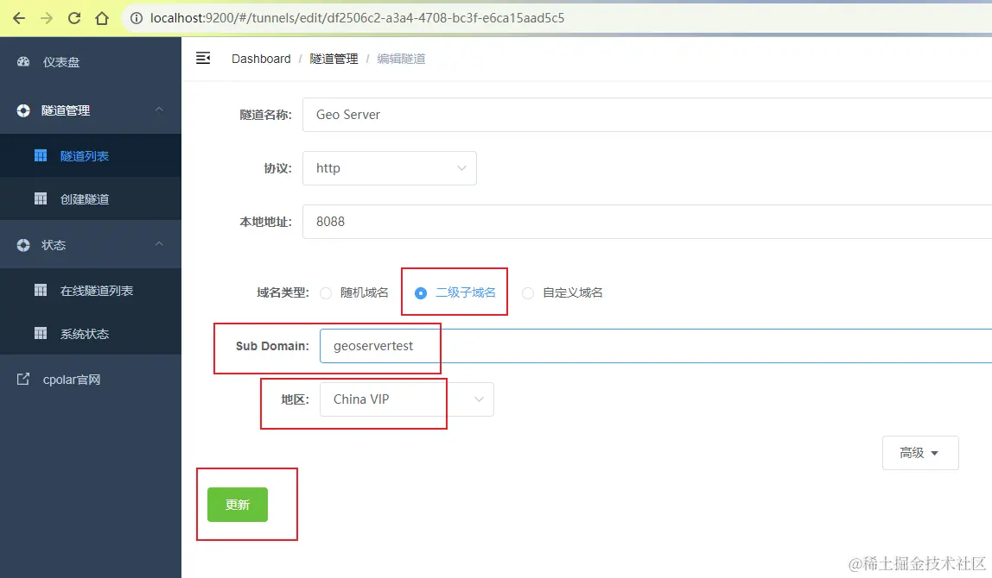The width and height of the screenshot is (992, 578).
Task: Click the 隧道列表 grid icon
Action: pyautogui.click(x=41, y=156)
